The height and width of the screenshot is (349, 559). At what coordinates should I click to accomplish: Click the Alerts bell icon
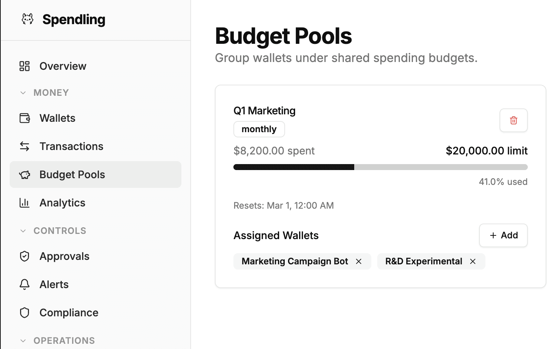(x=25, y=284)
